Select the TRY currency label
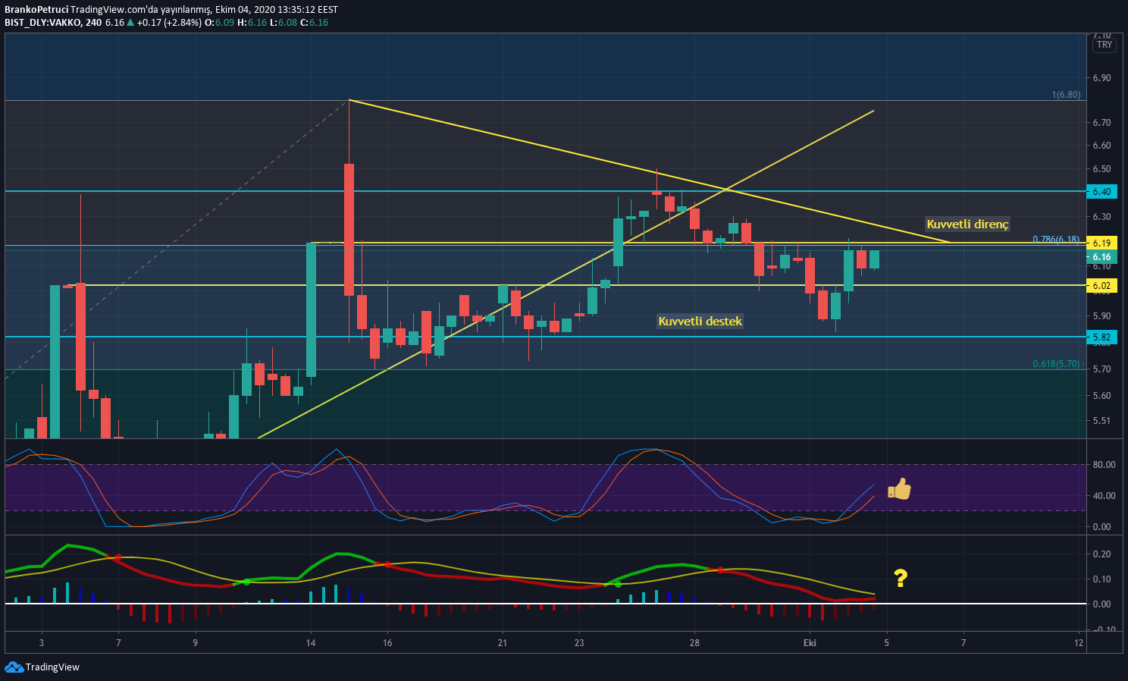1128x681 pixels. [x=1104, y=45]
